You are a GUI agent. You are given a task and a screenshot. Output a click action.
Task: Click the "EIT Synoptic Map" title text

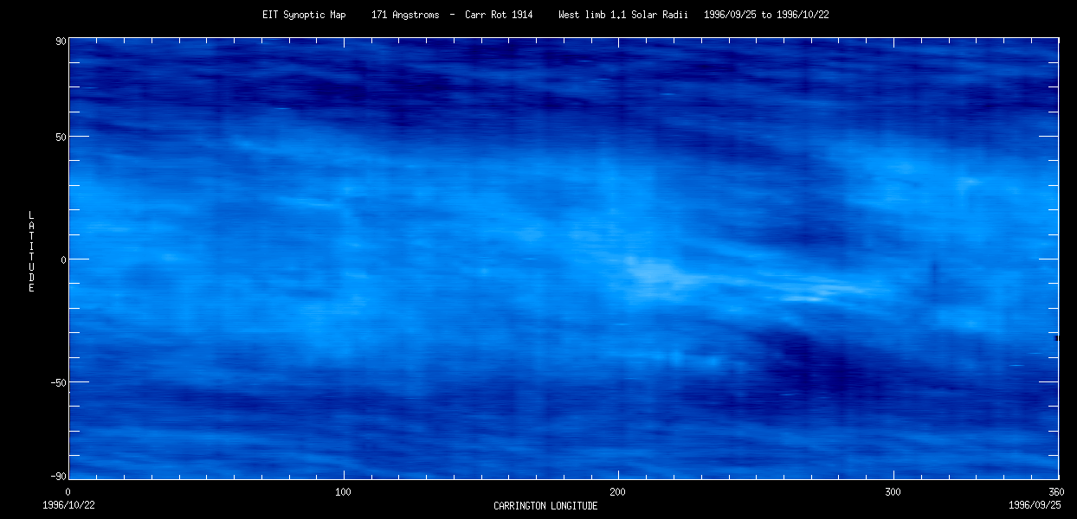click(302, 15)
